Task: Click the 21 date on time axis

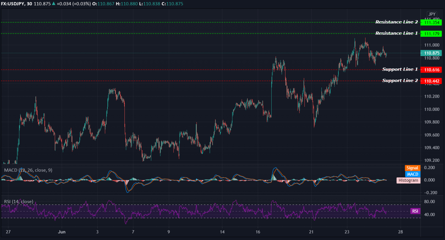Action: coord(311,232)
